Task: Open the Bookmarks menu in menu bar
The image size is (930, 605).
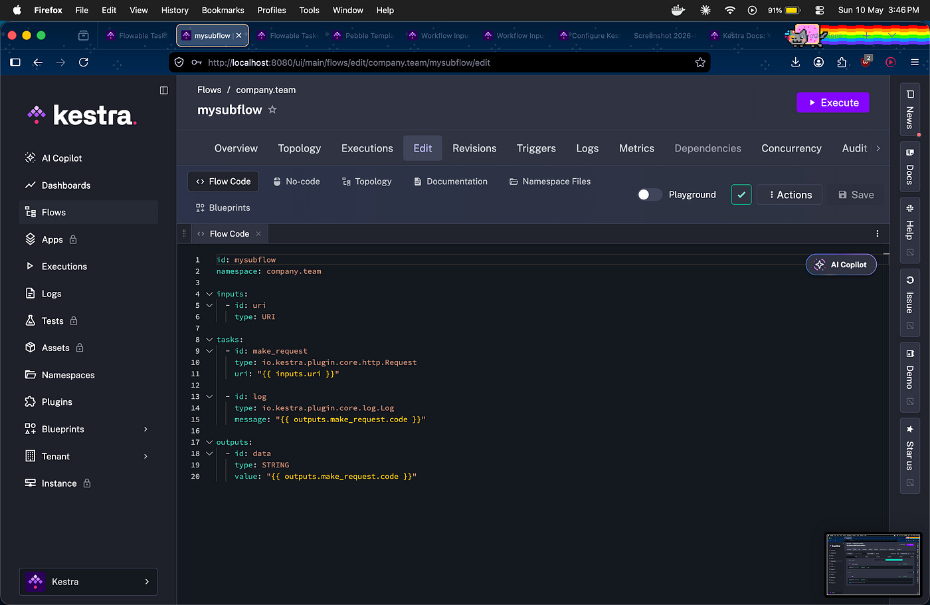Action: (223, 10)
